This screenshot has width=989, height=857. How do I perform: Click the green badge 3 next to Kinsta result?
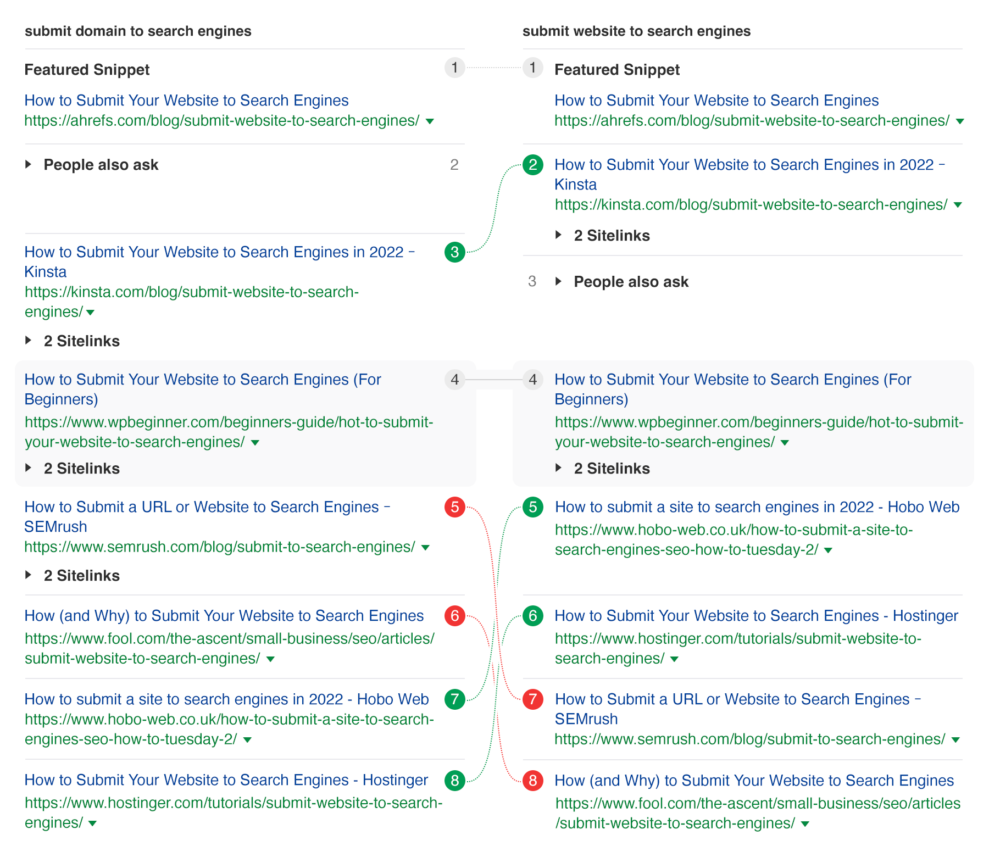[x=454, y=253]
